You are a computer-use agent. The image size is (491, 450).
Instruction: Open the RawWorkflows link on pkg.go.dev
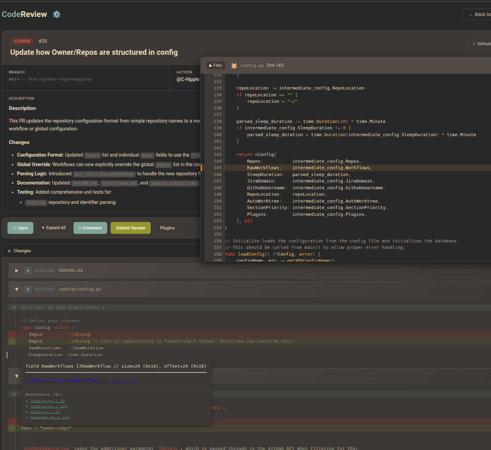pyautogui.click(x=81, y=381)
